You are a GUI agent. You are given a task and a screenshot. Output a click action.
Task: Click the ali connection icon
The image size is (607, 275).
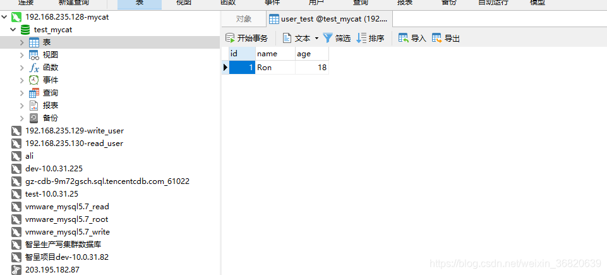(x=16, y=156)
